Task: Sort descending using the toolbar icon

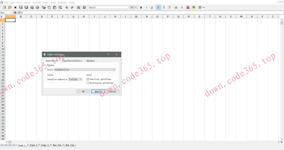Action: 84,8
